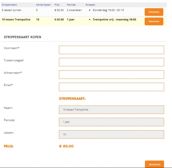Viewport: 172px width, 168px height.
Task: Focus the Voornaam input field
Action: pyautogui.click(x=111, y=50)
